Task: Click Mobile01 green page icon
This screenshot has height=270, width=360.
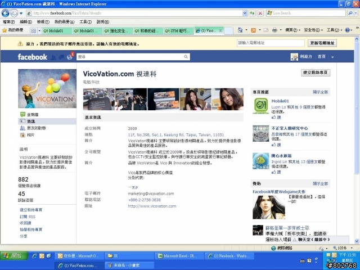Action: click(x=261, y=106)
